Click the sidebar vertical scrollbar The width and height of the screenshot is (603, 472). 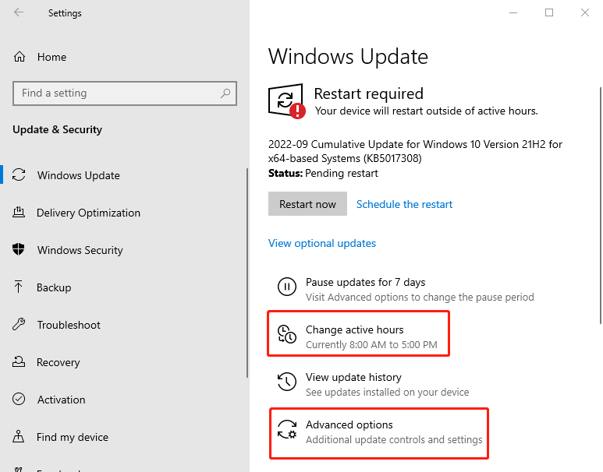click(247, 273)
